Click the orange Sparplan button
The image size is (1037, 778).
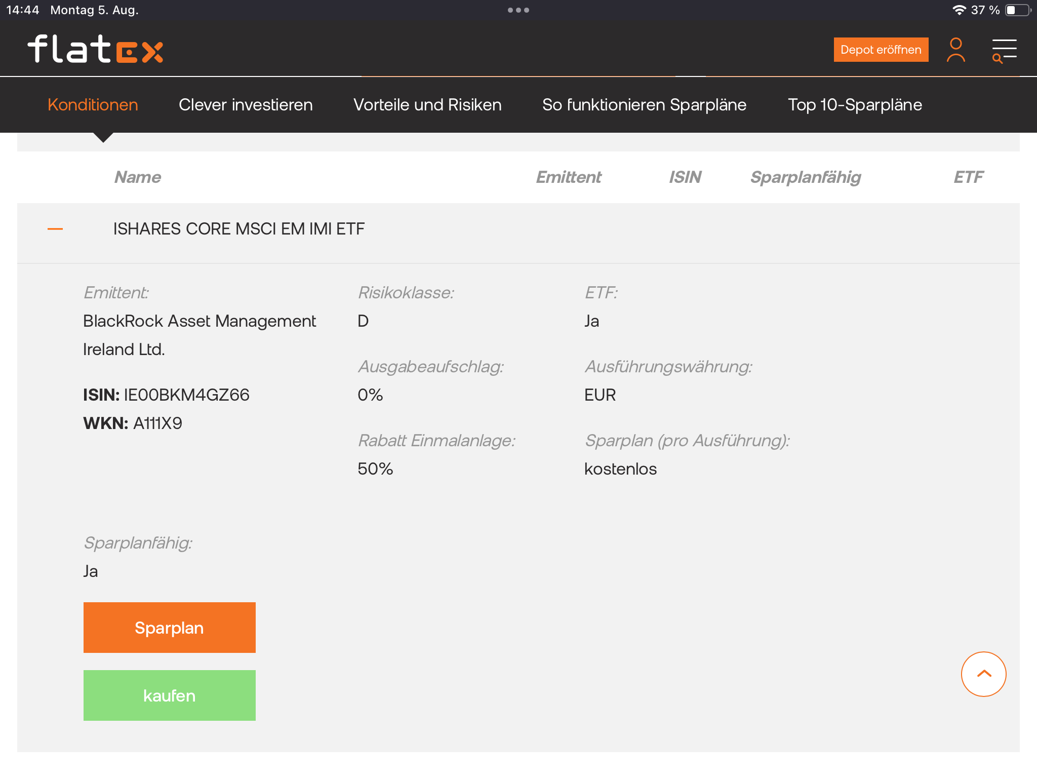(169, 628)
